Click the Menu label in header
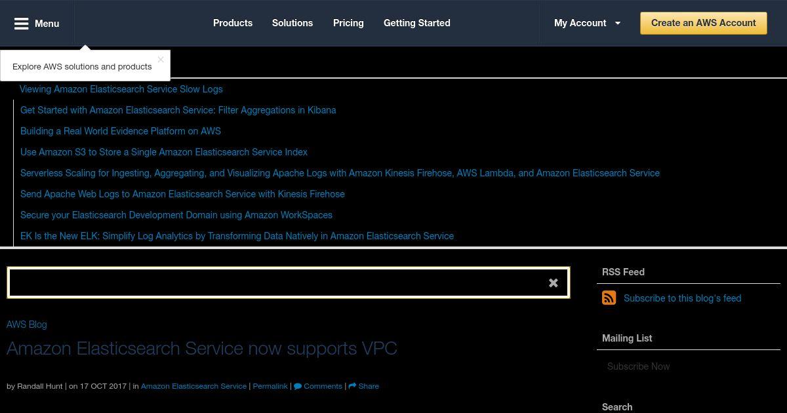Image resolution: width=787 pixels, height=413 pixels. pos(47,24)
